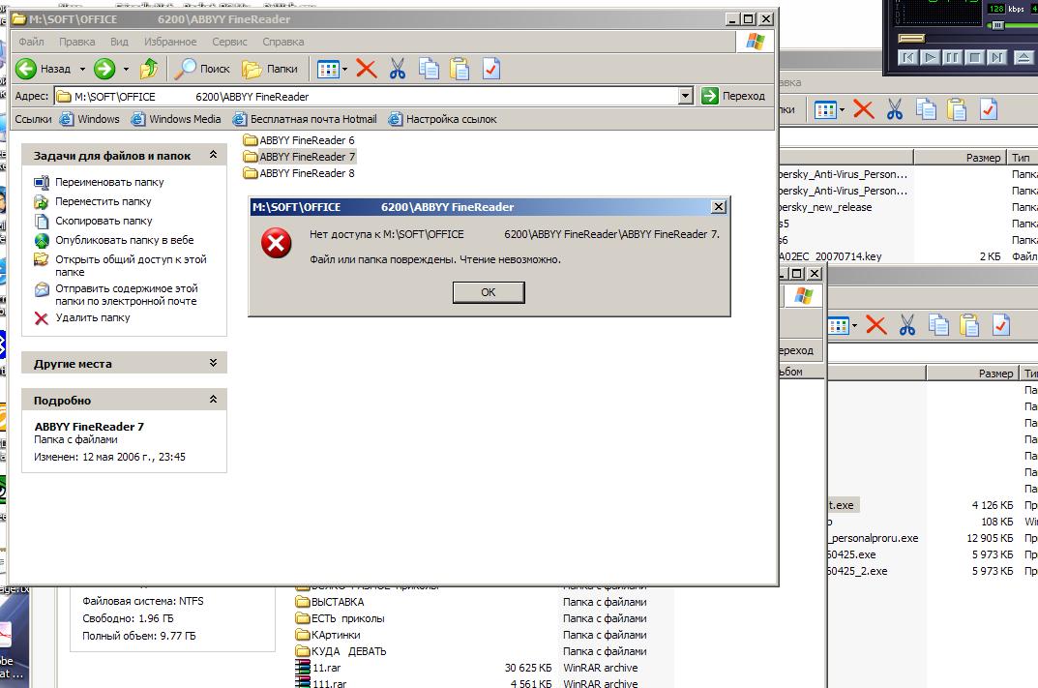The image size is (1038, 688).
Task: Stop playback in Winamp
Action: pos(974,58)
